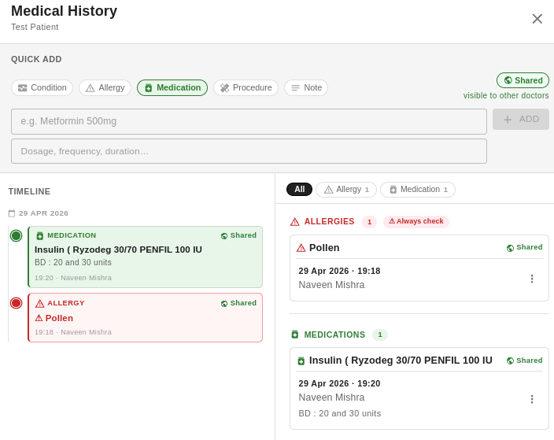554x440 pixels.
Task: Click the medication bottle icon in timeline card
Action: tap(40, 235)
